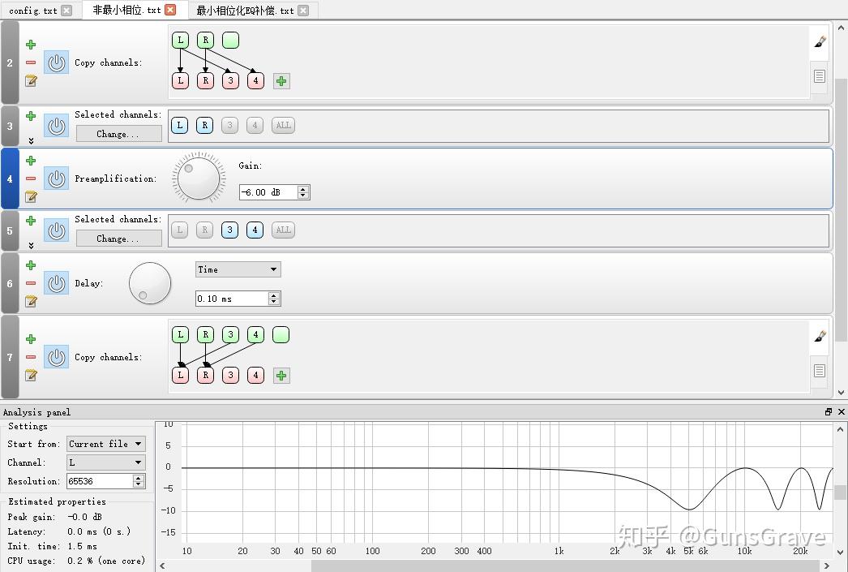The image size is (848, 572).
Task: Adjust the Preamplification gain dial
Action: coord(199,178)
